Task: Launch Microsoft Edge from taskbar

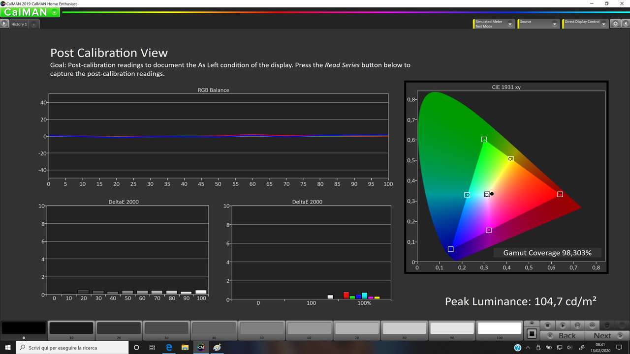Action: (x=168, y=348)
